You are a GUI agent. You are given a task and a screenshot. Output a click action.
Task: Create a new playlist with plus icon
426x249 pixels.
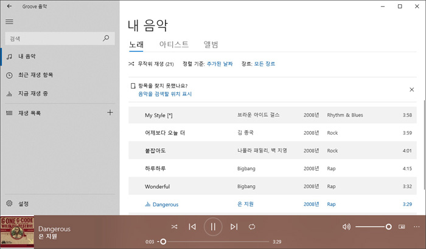110,112
